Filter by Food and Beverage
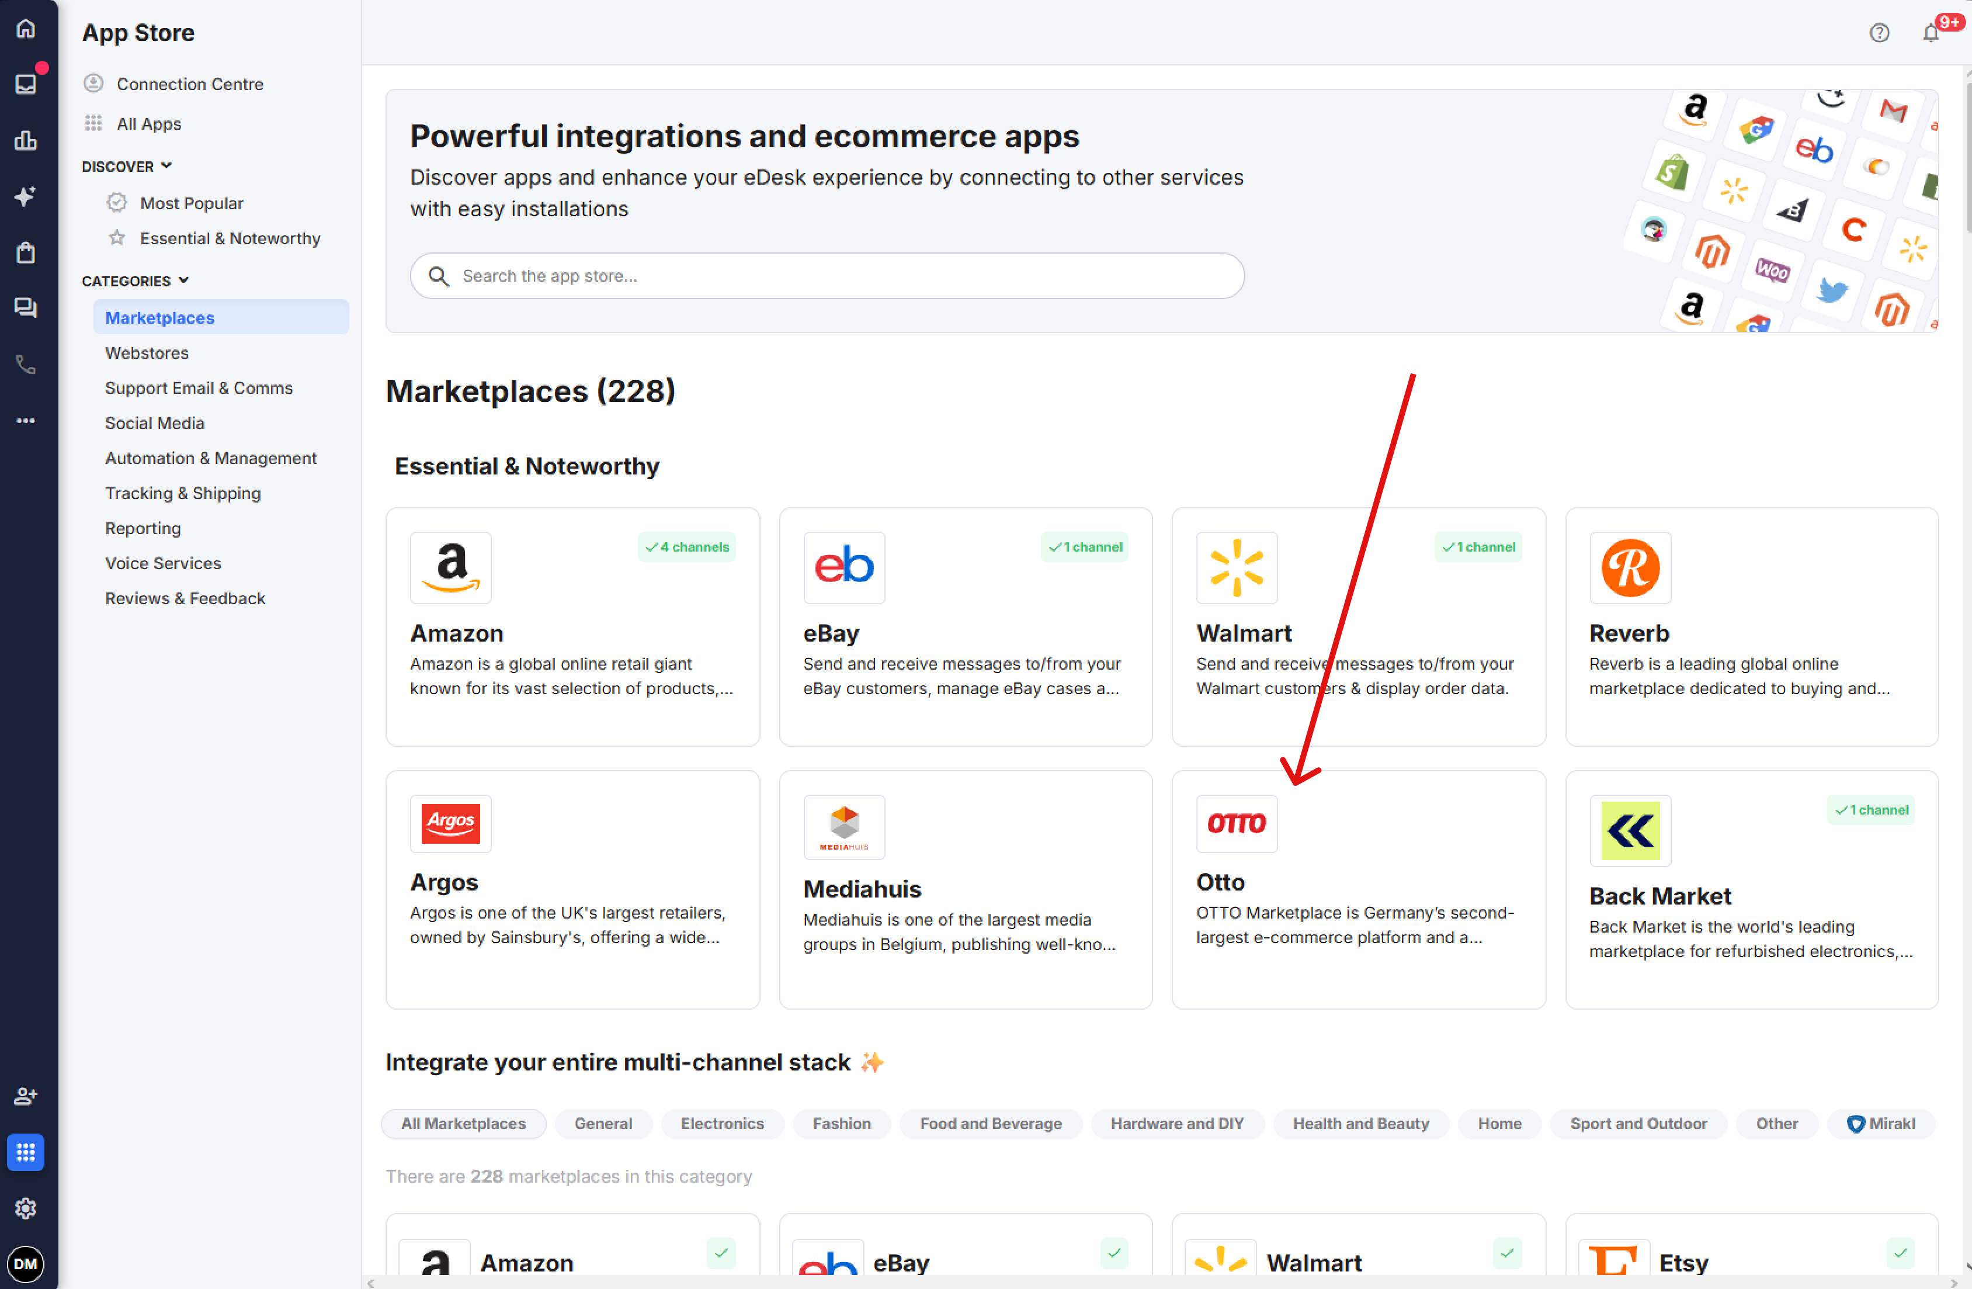The width and height of the screenshot is (1972, 1289). tap(991, 1123)
